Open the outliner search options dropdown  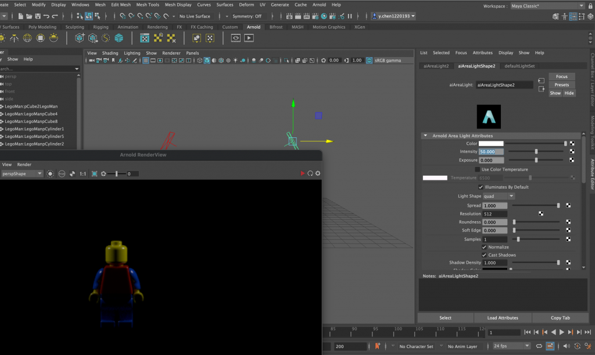(x=77, y=69)
